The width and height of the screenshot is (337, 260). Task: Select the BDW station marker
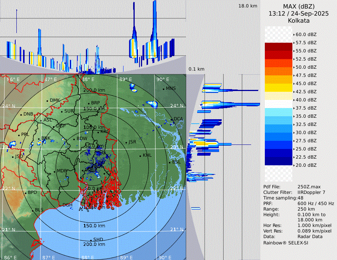74,139
